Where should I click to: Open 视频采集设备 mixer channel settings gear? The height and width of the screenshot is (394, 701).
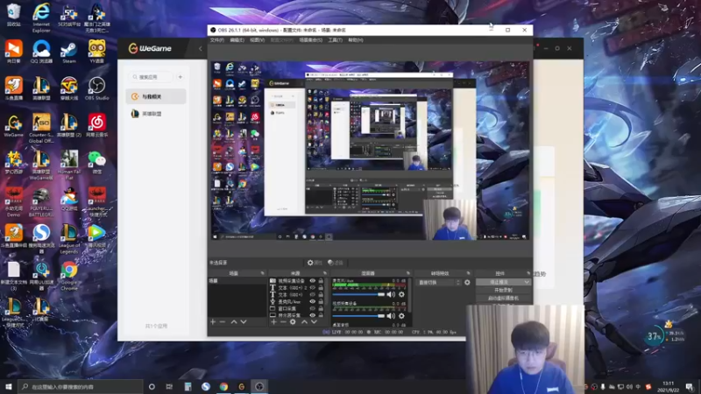[x=401, y=316]
